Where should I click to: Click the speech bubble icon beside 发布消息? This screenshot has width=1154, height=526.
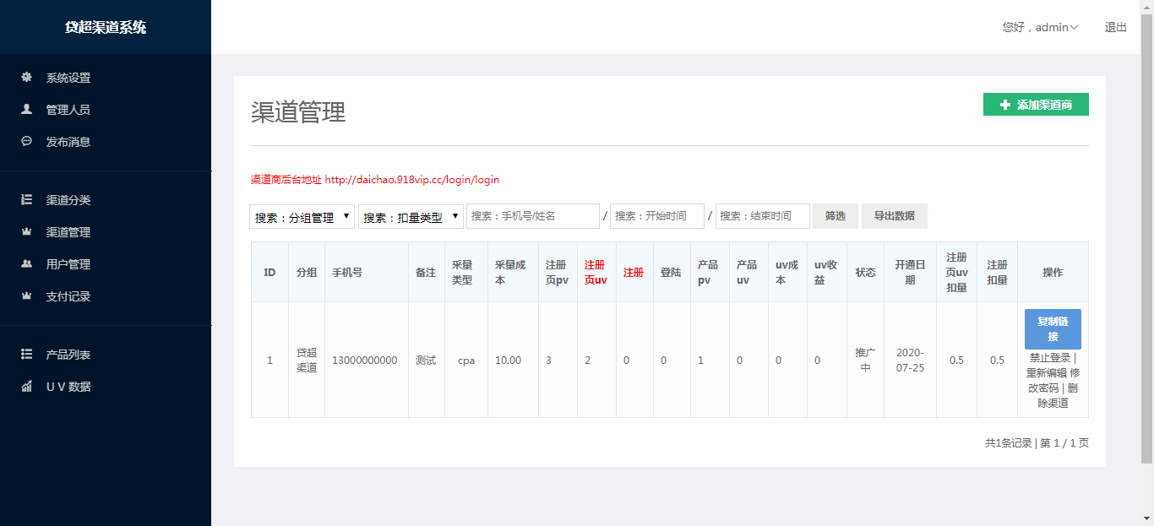[x=27, y=142]
